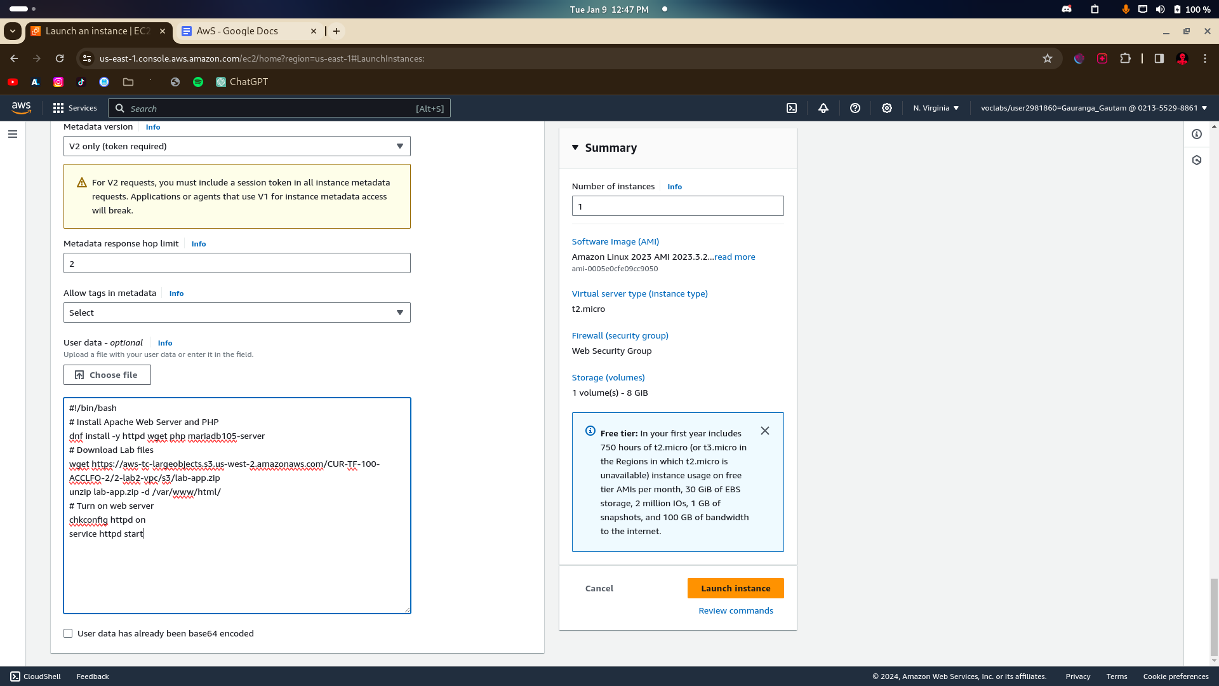Open AWS CloudShell icon in top navbar
The height and width of the screenshot is (686, 1219).
pyautogui.click(x=792, y=108)
